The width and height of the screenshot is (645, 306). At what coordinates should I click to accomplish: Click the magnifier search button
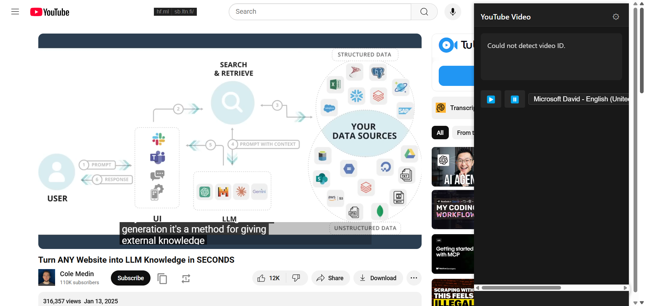pos(424,12)
